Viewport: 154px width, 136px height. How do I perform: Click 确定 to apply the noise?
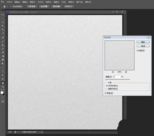coord(143,42)
